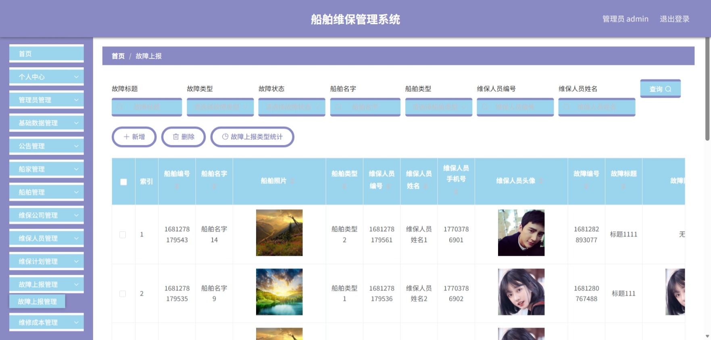Viewport: 711px width, 340px height.
Task: Sort by 维保人员手机号 column icon
Action: (x=456, y=192)
